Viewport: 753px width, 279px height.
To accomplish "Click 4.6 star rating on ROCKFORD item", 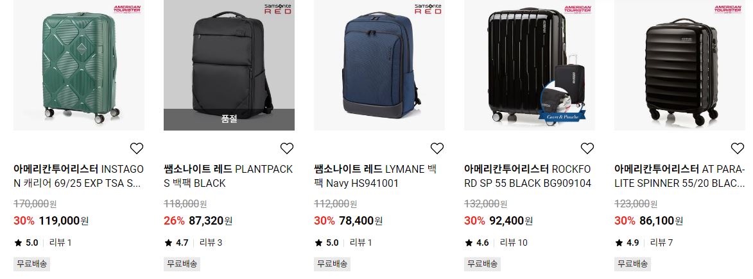I will tap(477, 243).
